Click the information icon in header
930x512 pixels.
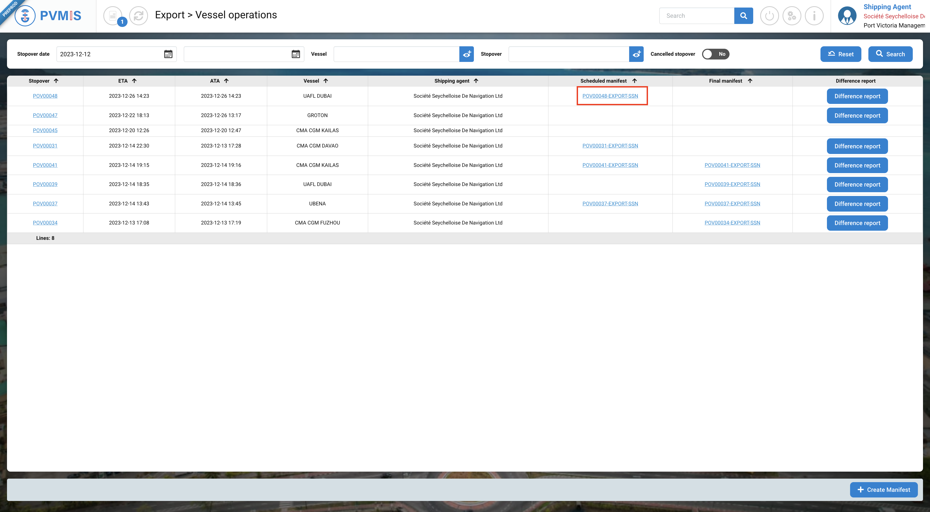[814, 16]
